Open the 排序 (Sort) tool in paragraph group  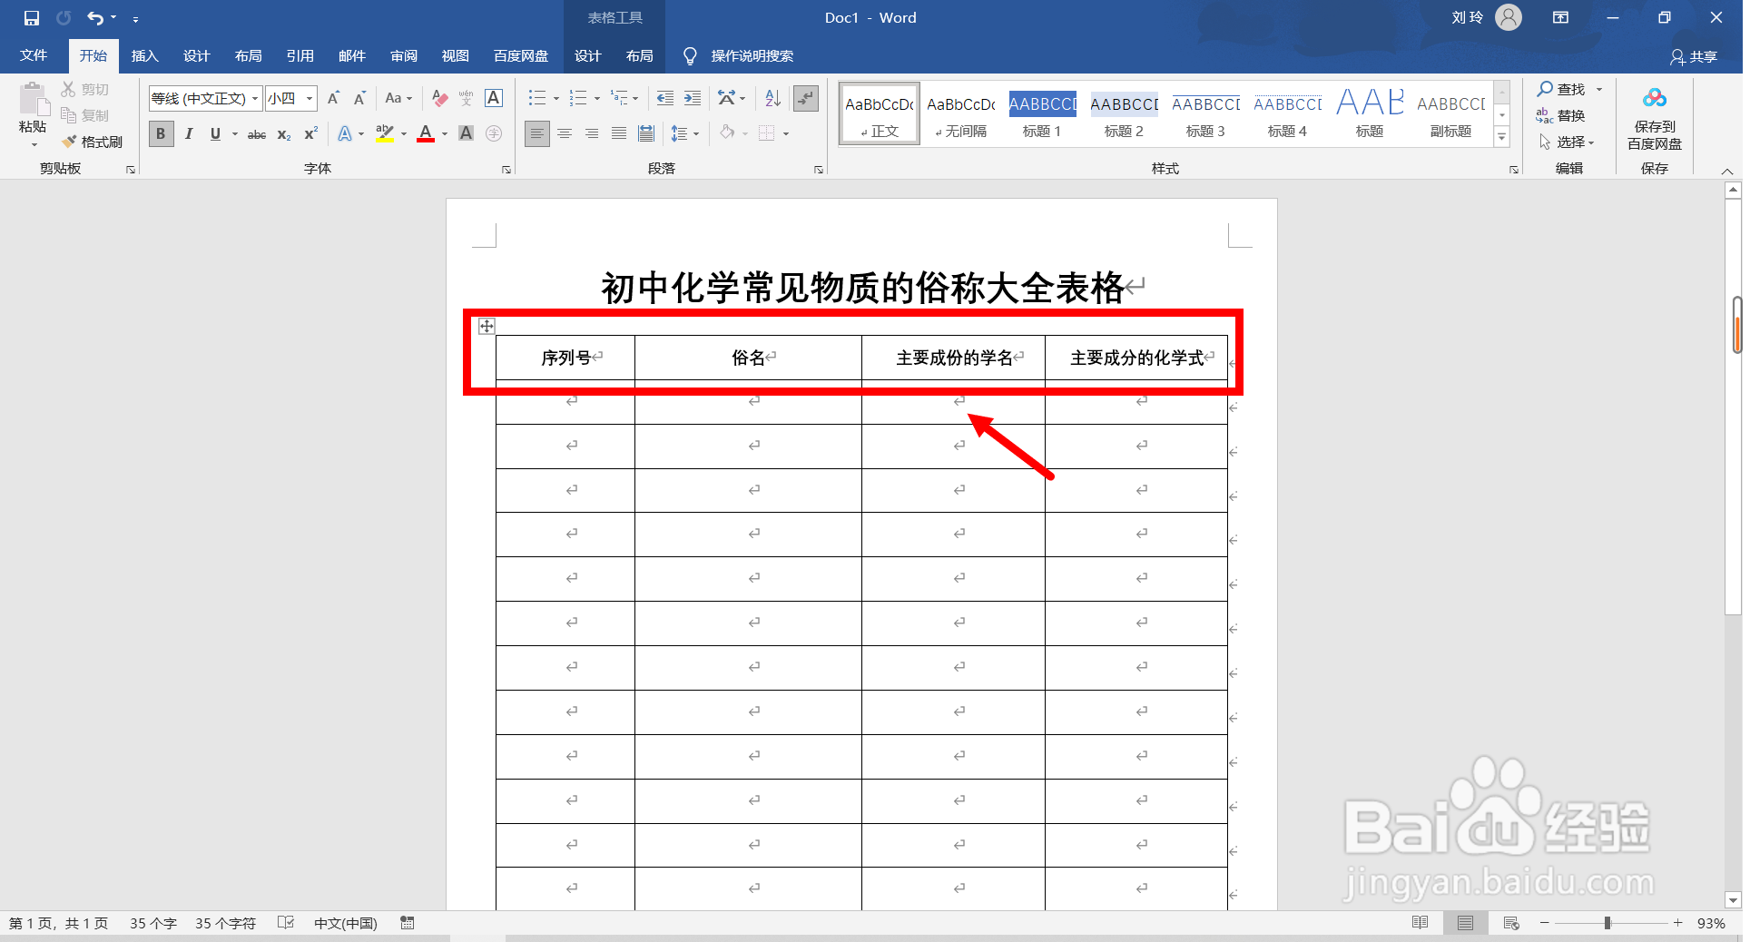[771, 98]
